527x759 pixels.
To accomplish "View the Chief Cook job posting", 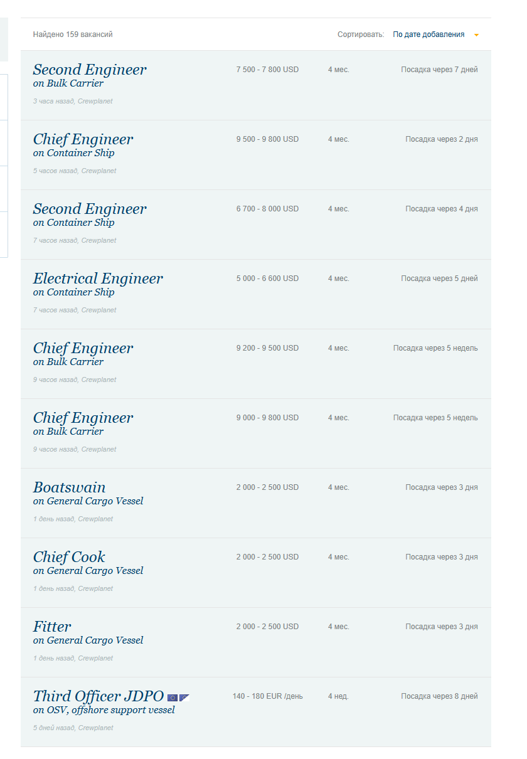I will click(69, 557).
